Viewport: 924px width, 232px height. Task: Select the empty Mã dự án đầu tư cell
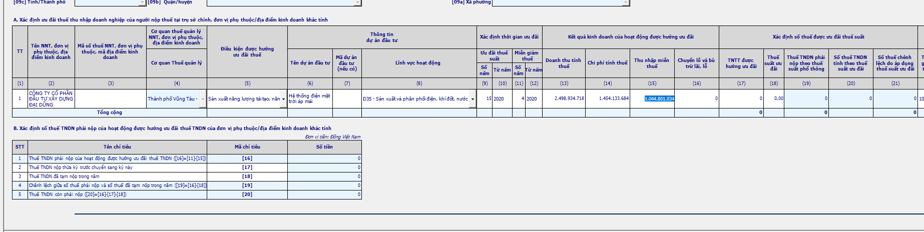pyautogui.click(x=346, y=99)
